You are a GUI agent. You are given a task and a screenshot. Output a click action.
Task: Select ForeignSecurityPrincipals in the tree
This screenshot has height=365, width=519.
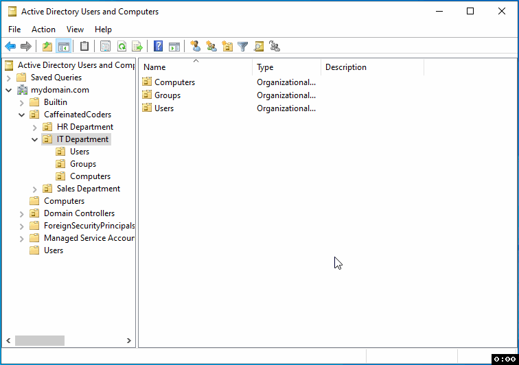pos(89,226)
